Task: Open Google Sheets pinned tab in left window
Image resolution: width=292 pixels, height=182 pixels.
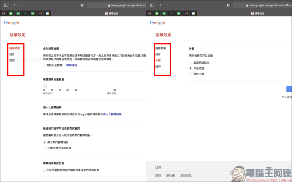Action: (x=18, y=13)
